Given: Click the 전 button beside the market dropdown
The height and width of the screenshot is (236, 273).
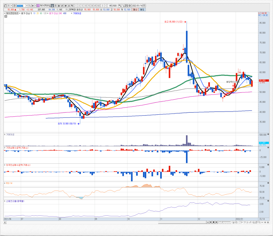Looking at the screenshot, I should tap(14, 6).
